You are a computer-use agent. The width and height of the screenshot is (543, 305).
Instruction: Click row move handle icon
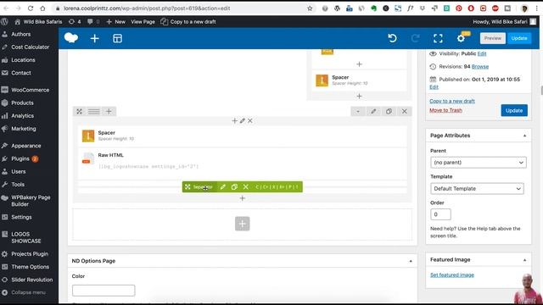(79, 111)
